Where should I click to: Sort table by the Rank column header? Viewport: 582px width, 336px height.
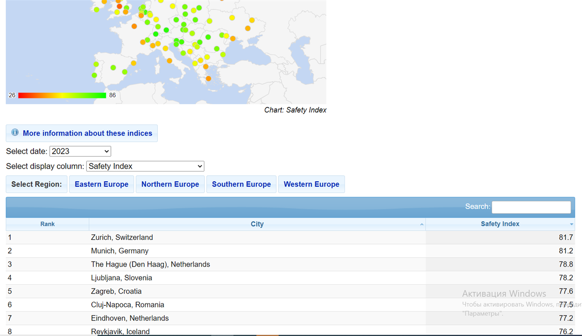(x=47, y=224)
